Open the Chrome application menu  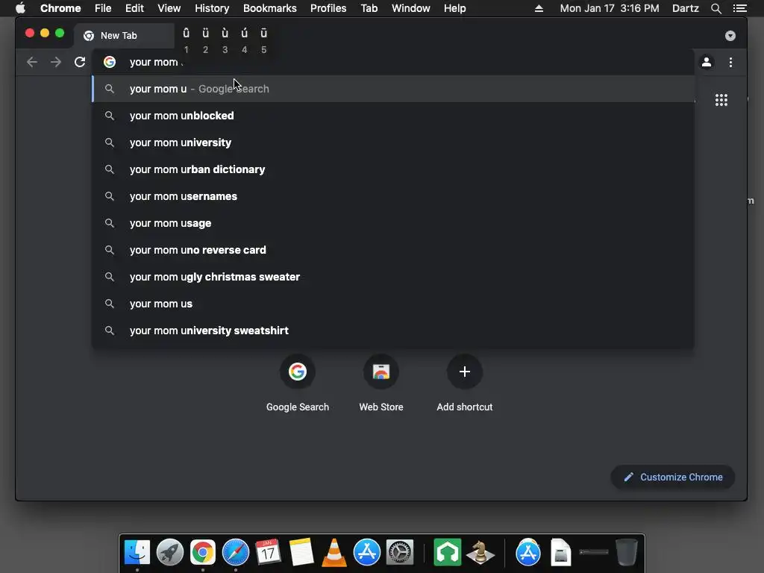tap(60, 8)
